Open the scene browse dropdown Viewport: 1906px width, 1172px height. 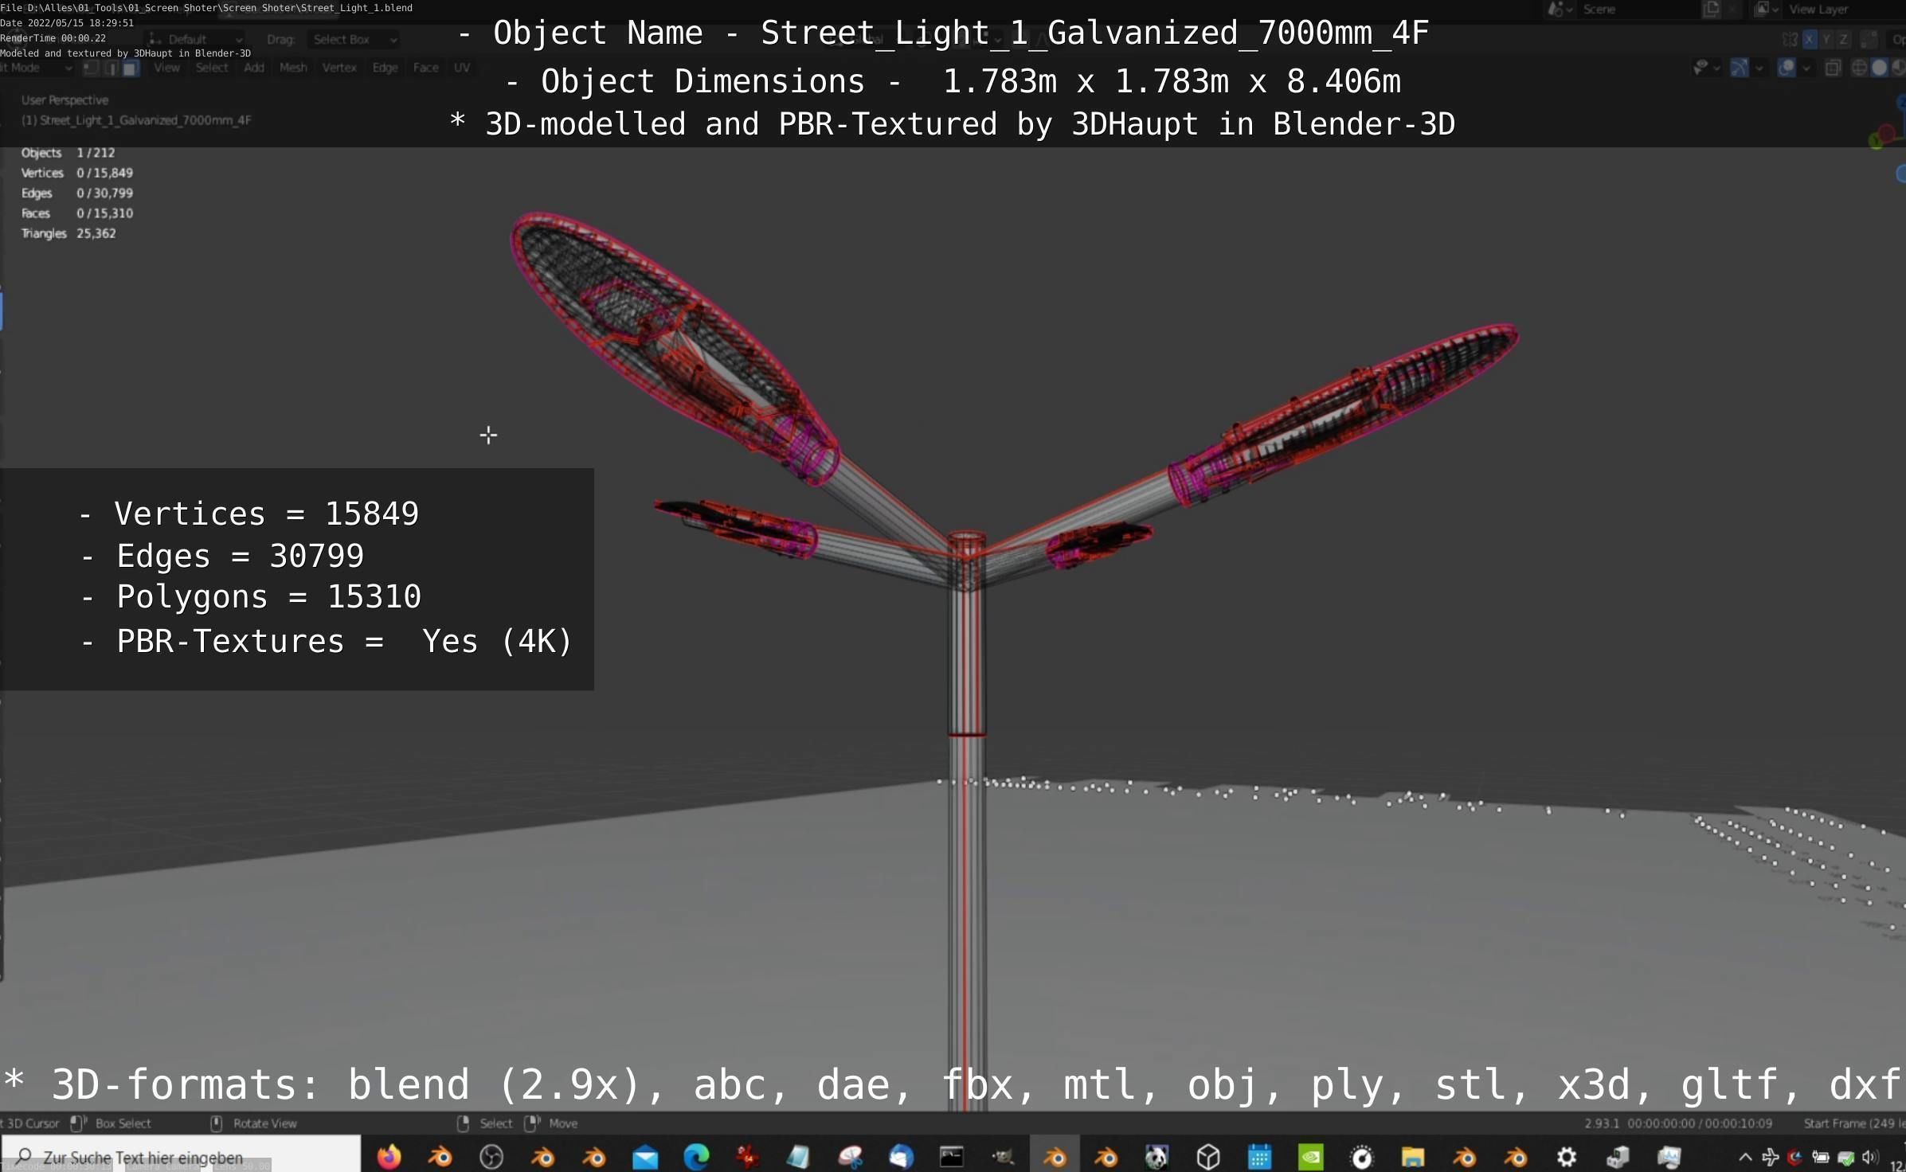[x=1560, y=10]
